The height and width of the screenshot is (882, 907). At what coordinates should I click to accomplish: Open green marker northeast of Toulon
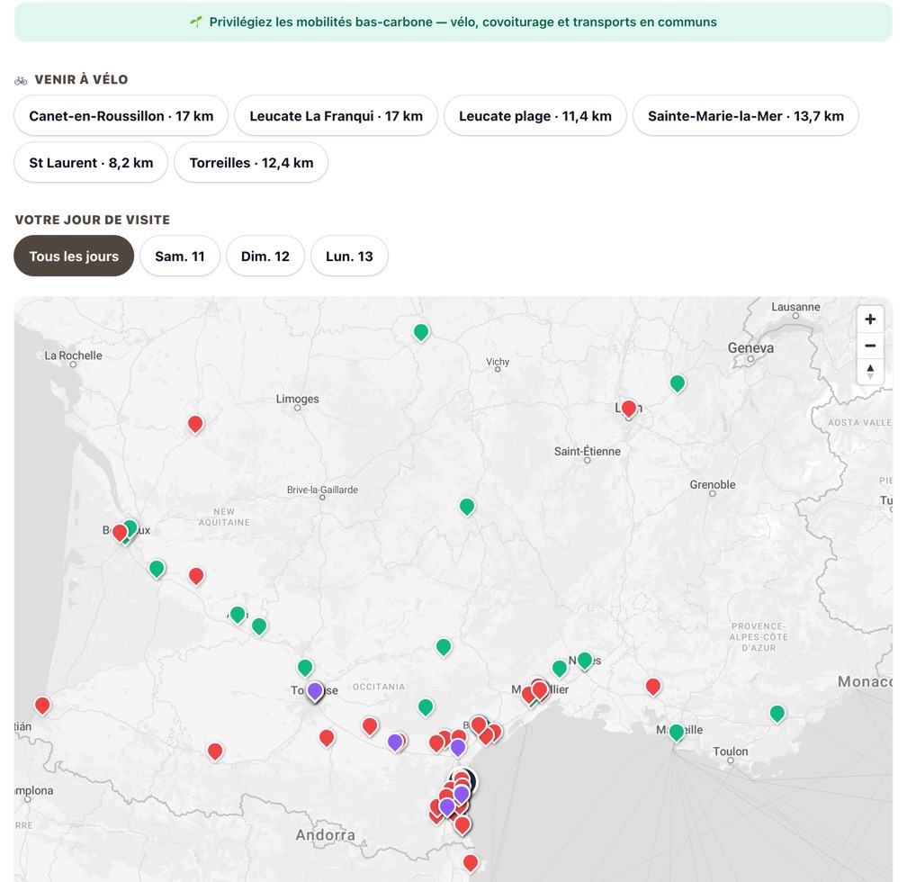point(777,714)
